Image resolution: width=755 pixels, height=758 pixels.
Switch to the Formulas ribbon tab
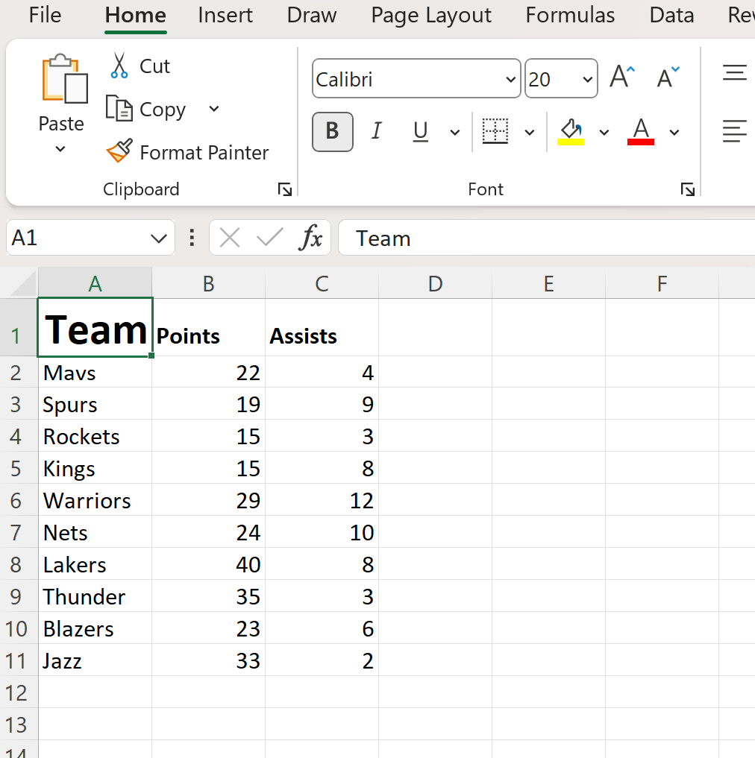pyautogui.click(x=569, y=15)
